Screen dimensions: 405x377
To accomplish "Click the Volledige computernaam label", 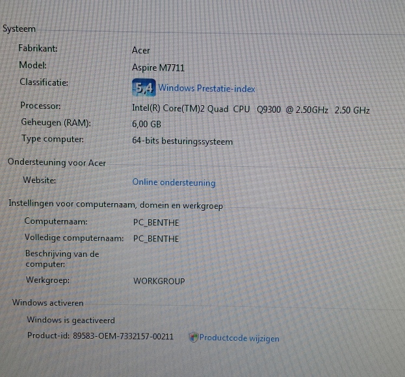I will tap(74, 237).
